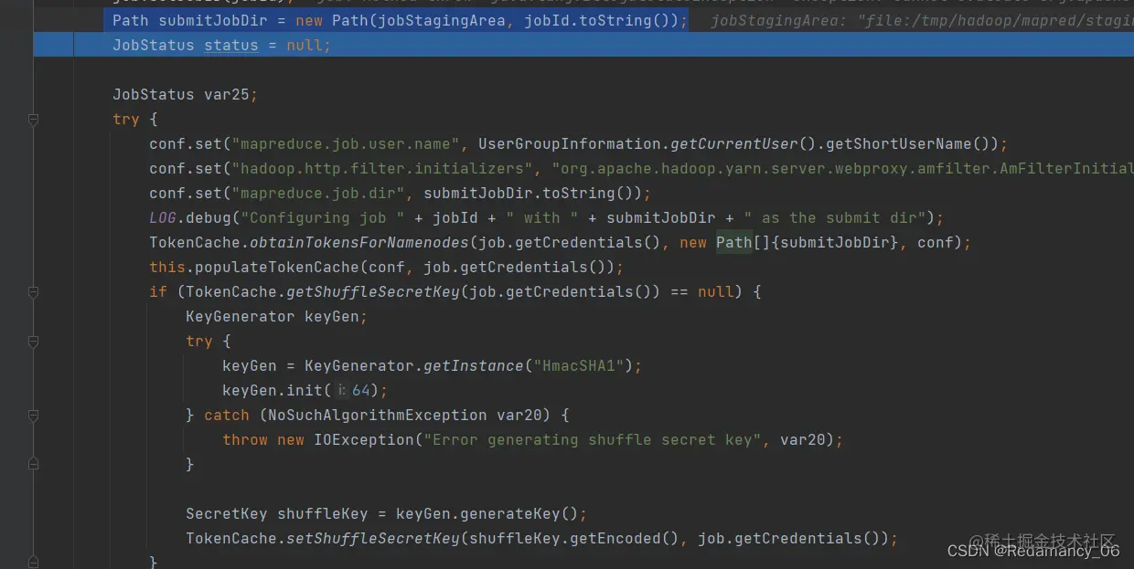Click 'NoSuchAlgorithmException' in the catch clause
The width and height of the screenshot is (1134, 569).
coord(377,416)
